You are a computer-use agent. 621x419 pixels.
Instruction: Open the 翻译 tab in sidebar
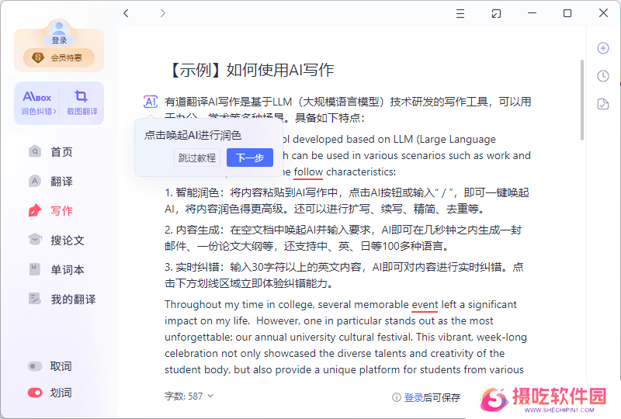coord(61,181)
